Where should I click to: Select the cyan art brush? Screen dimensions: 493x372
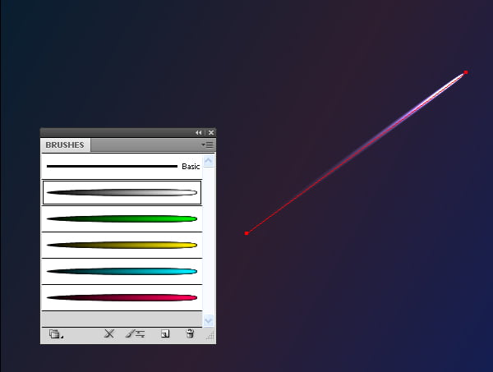[x=122, y=272]
